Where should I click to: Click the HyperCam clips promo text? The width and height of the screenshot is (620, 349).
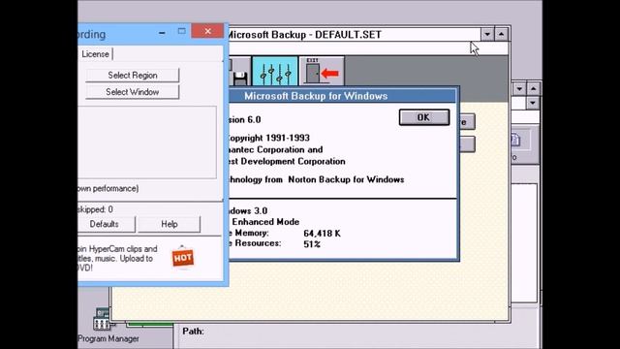click(x=118, y=259)
